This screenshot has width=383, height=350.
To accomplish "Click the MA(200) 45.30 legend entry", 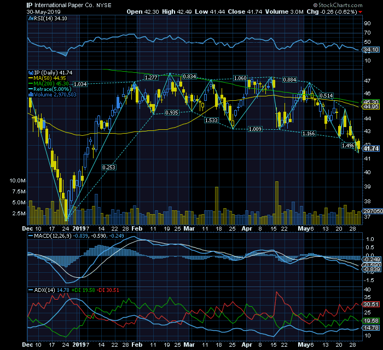I will click(x=49, y=84).
